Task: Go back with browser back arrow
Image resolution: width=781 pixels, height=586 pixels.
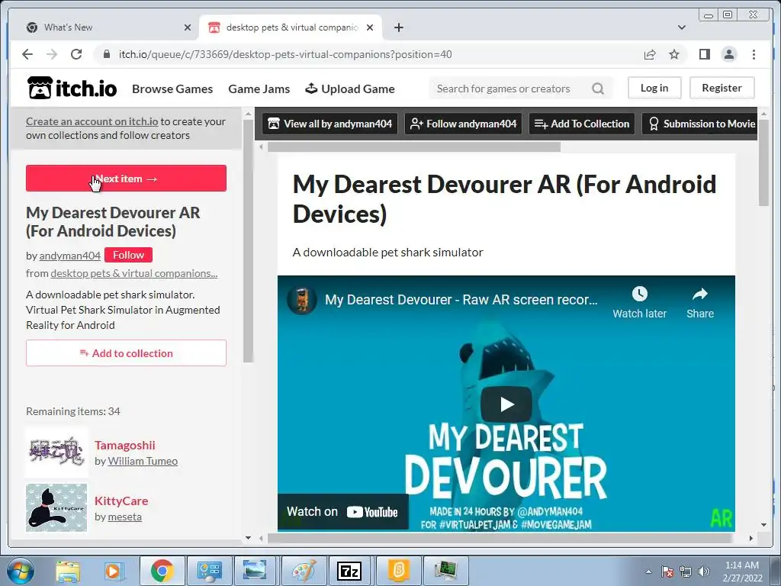Action: (x=27, y=54)
